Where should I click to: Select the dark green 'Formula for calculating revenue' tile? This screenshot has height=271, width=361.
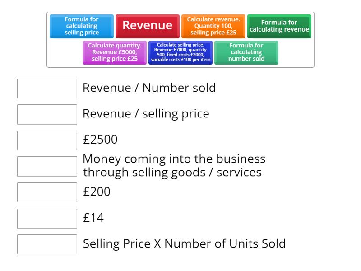(279, 26)
